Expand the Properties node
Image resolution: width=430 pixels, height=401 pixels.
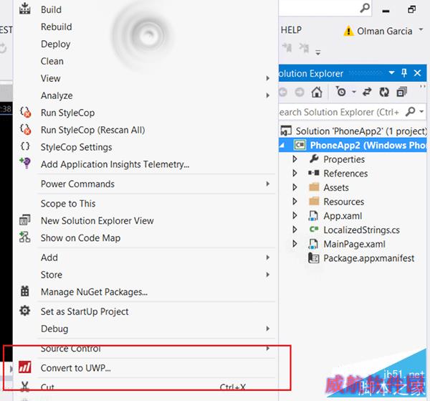[295, 159]
